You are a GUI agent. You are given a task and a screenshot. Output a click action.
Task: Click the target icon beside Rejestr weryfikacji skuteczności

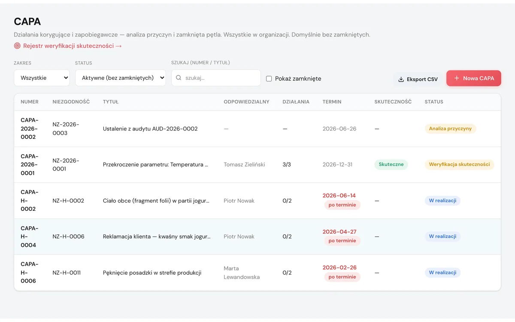coord(17,46)
